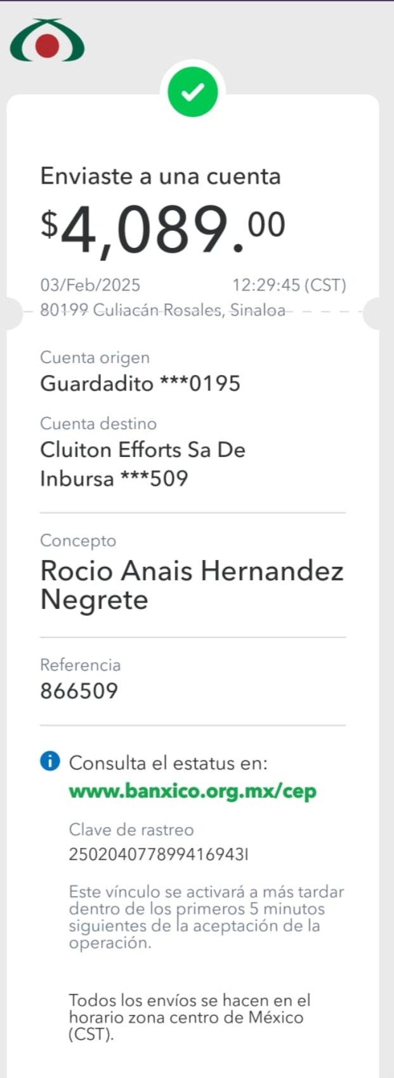
Task: Tap Inbursa ***509 account text
Action: coord(114,478)
